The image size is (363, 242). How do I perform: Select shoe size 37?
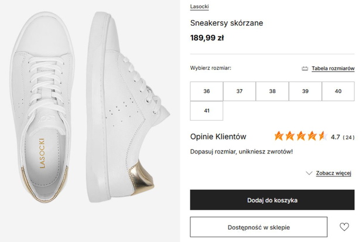(239, 91)
